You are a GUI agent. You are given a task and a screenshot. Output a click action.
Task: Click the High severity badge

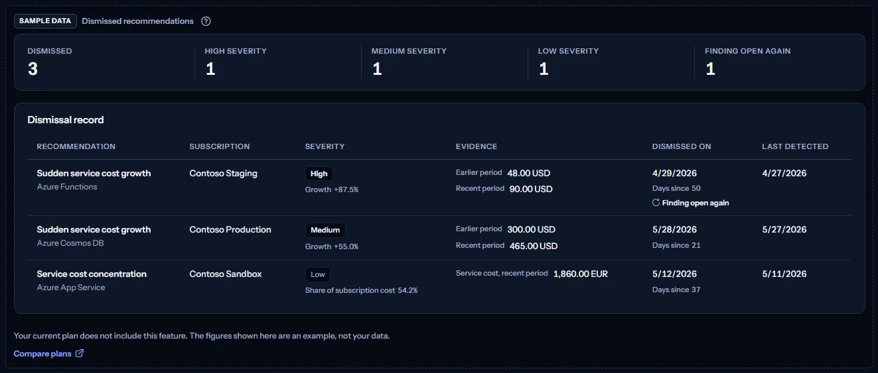pyautogui.click(x=319, y=174)
